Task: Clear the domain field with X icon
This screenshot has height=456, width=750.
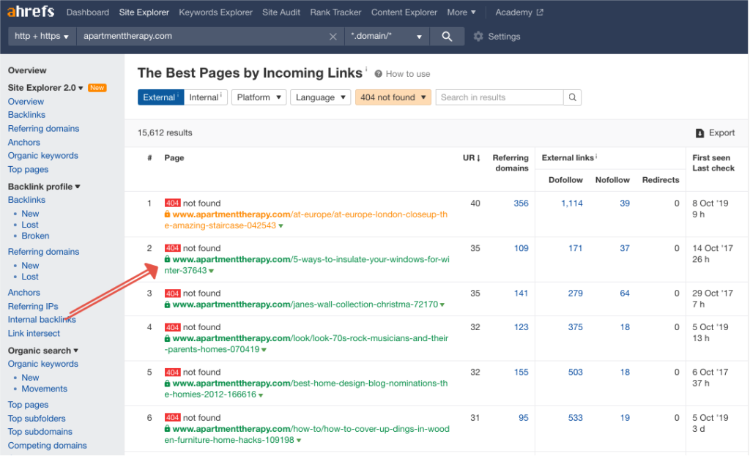Action: [333, 37]
